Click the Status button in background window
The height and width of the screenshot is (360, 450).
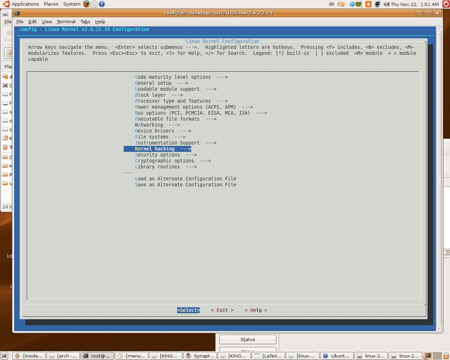[248, 339]
